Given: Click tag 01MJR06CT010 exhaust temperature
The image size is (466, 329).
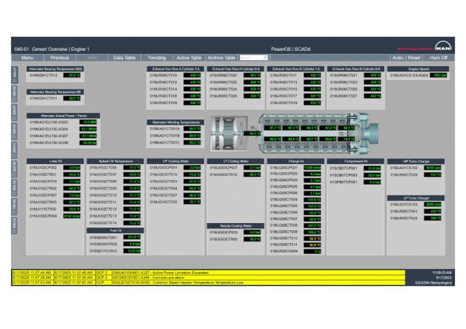Looking at the screenshot, I should [192, 75].
